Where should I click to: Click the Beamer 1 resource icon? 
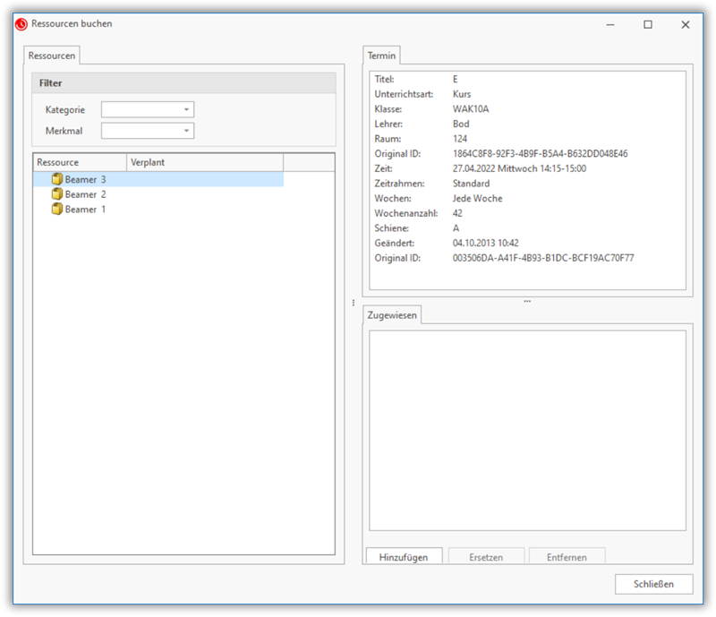click(57, 209)
